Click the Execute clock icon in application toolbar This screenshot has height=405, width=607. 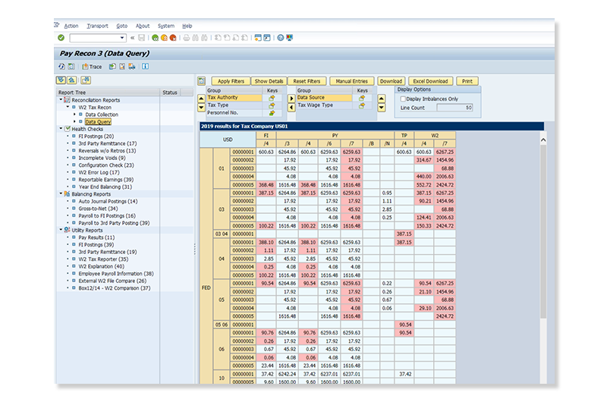pos(62,67)
